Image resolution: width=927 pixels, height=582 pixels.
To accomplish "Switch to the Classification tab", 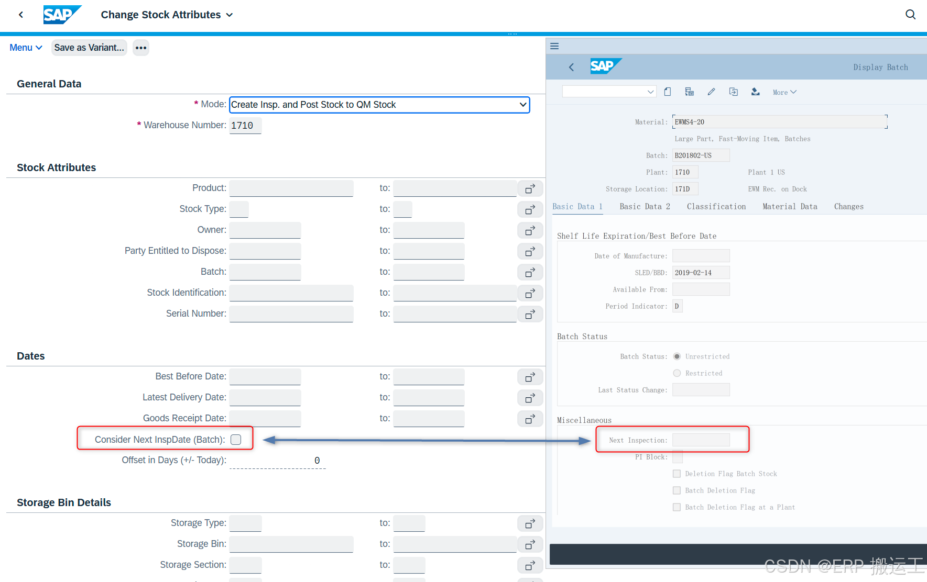I will coord(716,207).
